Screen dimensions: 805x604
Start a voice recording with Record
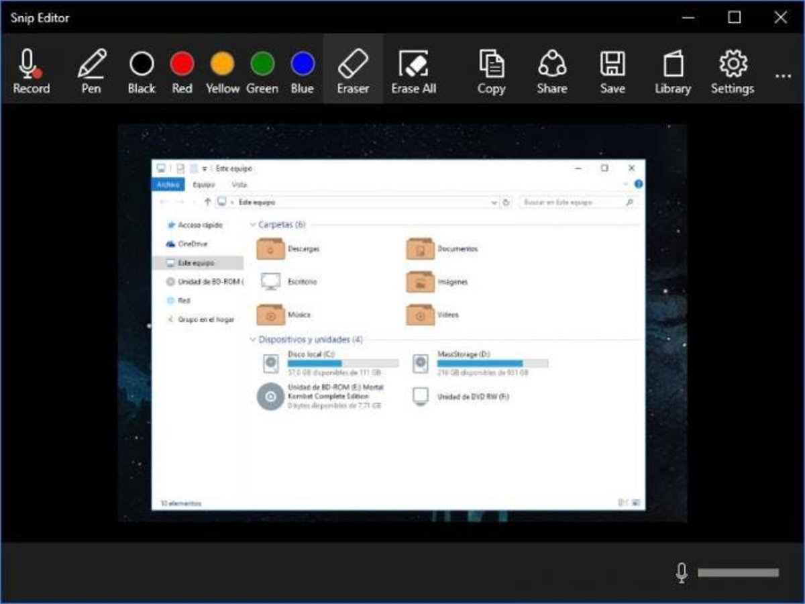31,71
